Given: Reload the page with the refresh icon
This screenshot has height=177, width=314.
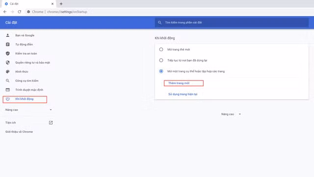Looking at the screenshot, I should click(20, 12).
